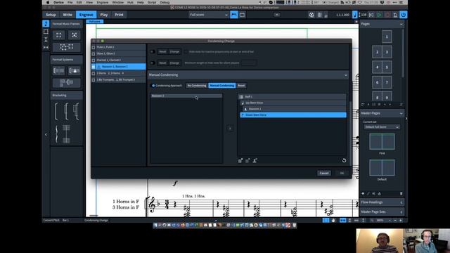The image size is (450, 253).
Task: Check the Oboe 1, Oboe 2 checkbox
Action: 94,53
